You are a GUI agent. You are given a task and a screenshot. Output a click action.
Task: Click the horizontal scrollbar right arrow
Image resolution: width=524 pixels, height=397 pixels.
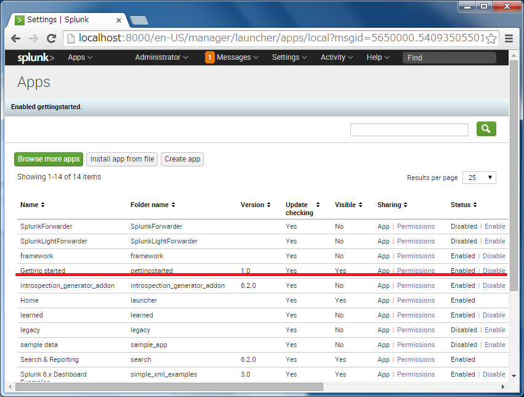point(503,387)
